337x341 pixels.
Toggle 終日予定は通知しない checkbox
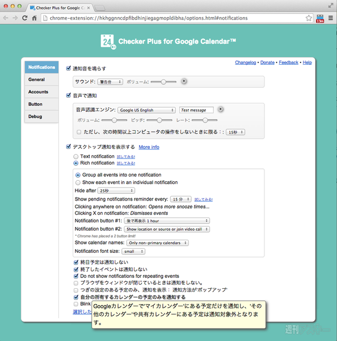(76, 262)
